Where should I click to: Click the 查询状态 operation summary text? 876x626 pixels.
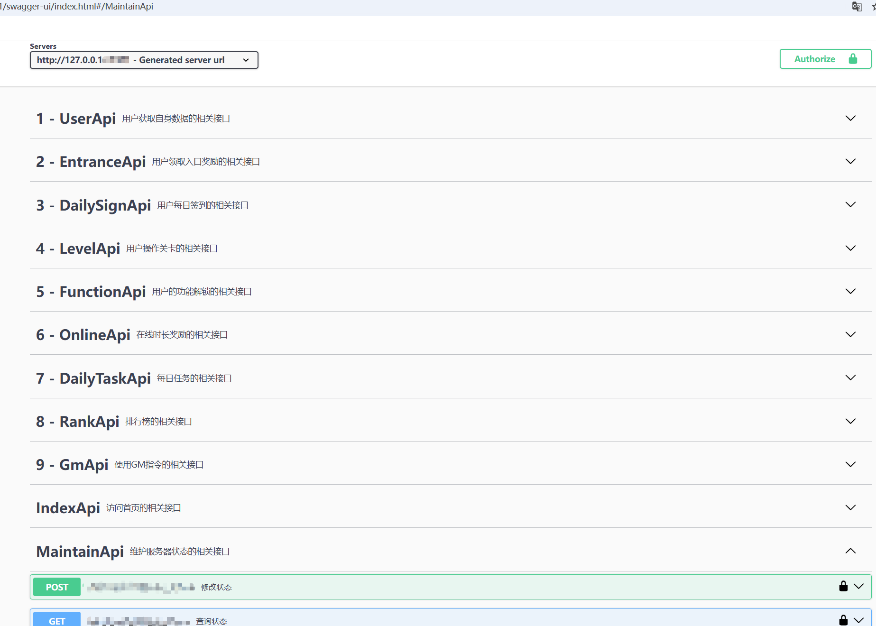(212, 621)
